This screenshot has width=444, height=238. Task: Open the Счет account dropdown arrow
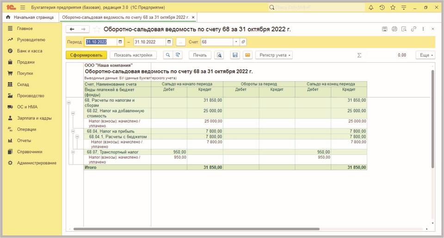(x=236, y=42)
